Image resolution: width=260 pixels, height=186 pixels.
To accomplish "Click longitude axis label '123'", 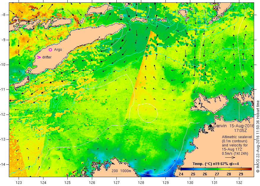I will click(x=19, y=183).
